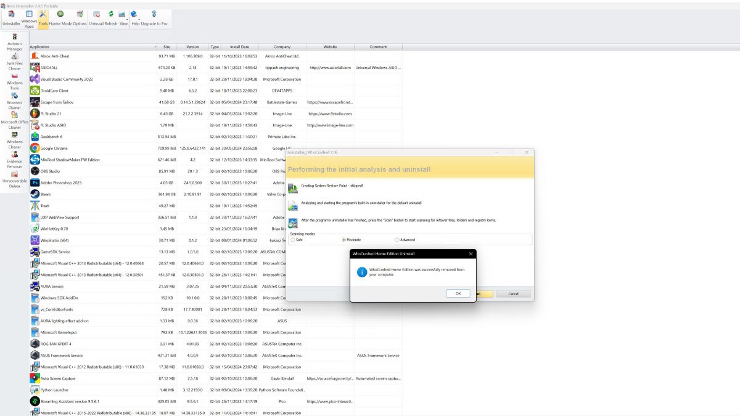Open Browsers Cleaner tool
Screen dimensions: 740x416
tap(15, 101)
